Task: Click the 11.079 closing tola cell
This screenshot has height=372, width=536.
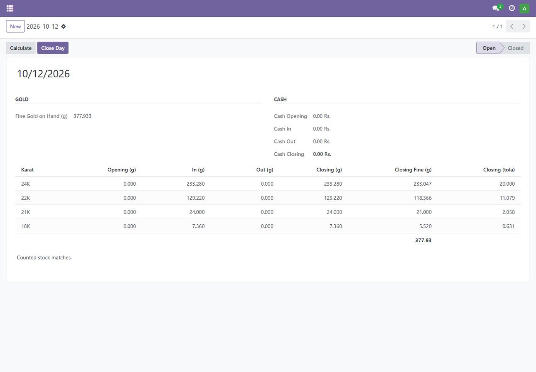Action: point(507,198)
